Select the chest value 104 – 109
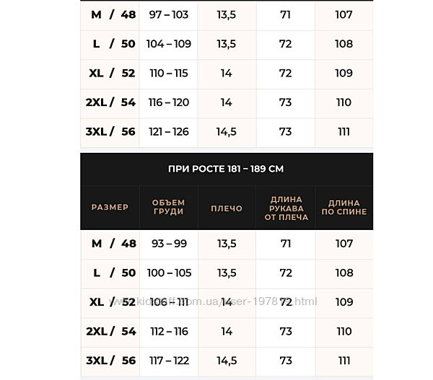The width and height of the screenshot is (433, 380). pyautogui.click(x=168, y=44)
